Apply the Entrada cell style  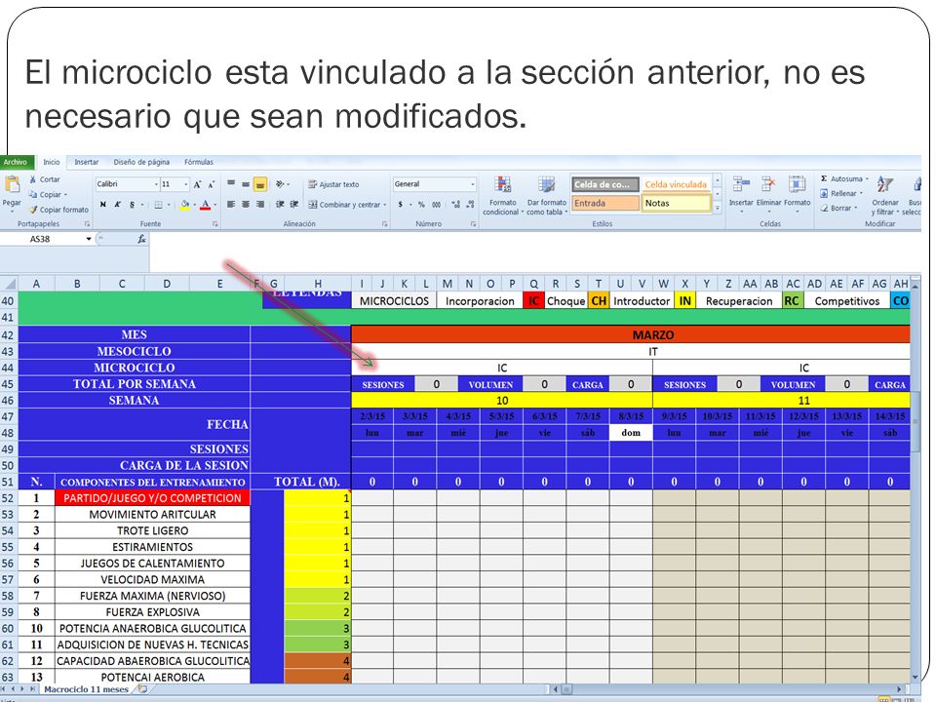click(x=605, y=203)
